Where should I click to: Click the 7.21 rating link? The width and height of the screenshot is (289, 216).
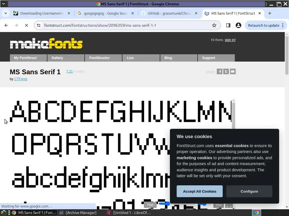[x=69, y=71]
